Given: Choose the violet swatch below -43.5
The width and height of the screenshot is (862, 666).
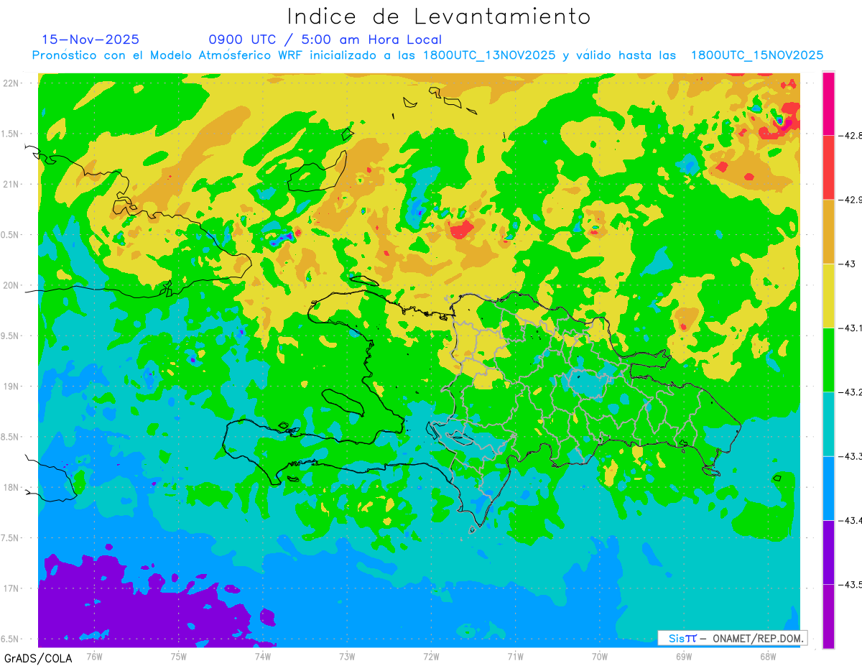Looking at the screenshot, I should coord(828,616).
